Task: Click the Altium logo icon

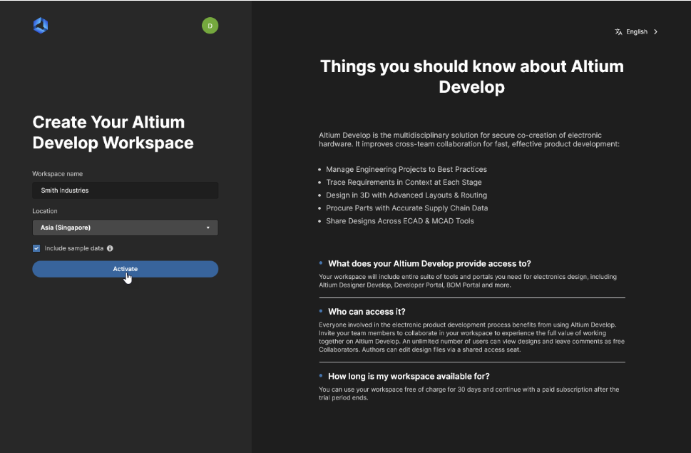Action: (x=41, y=26)
